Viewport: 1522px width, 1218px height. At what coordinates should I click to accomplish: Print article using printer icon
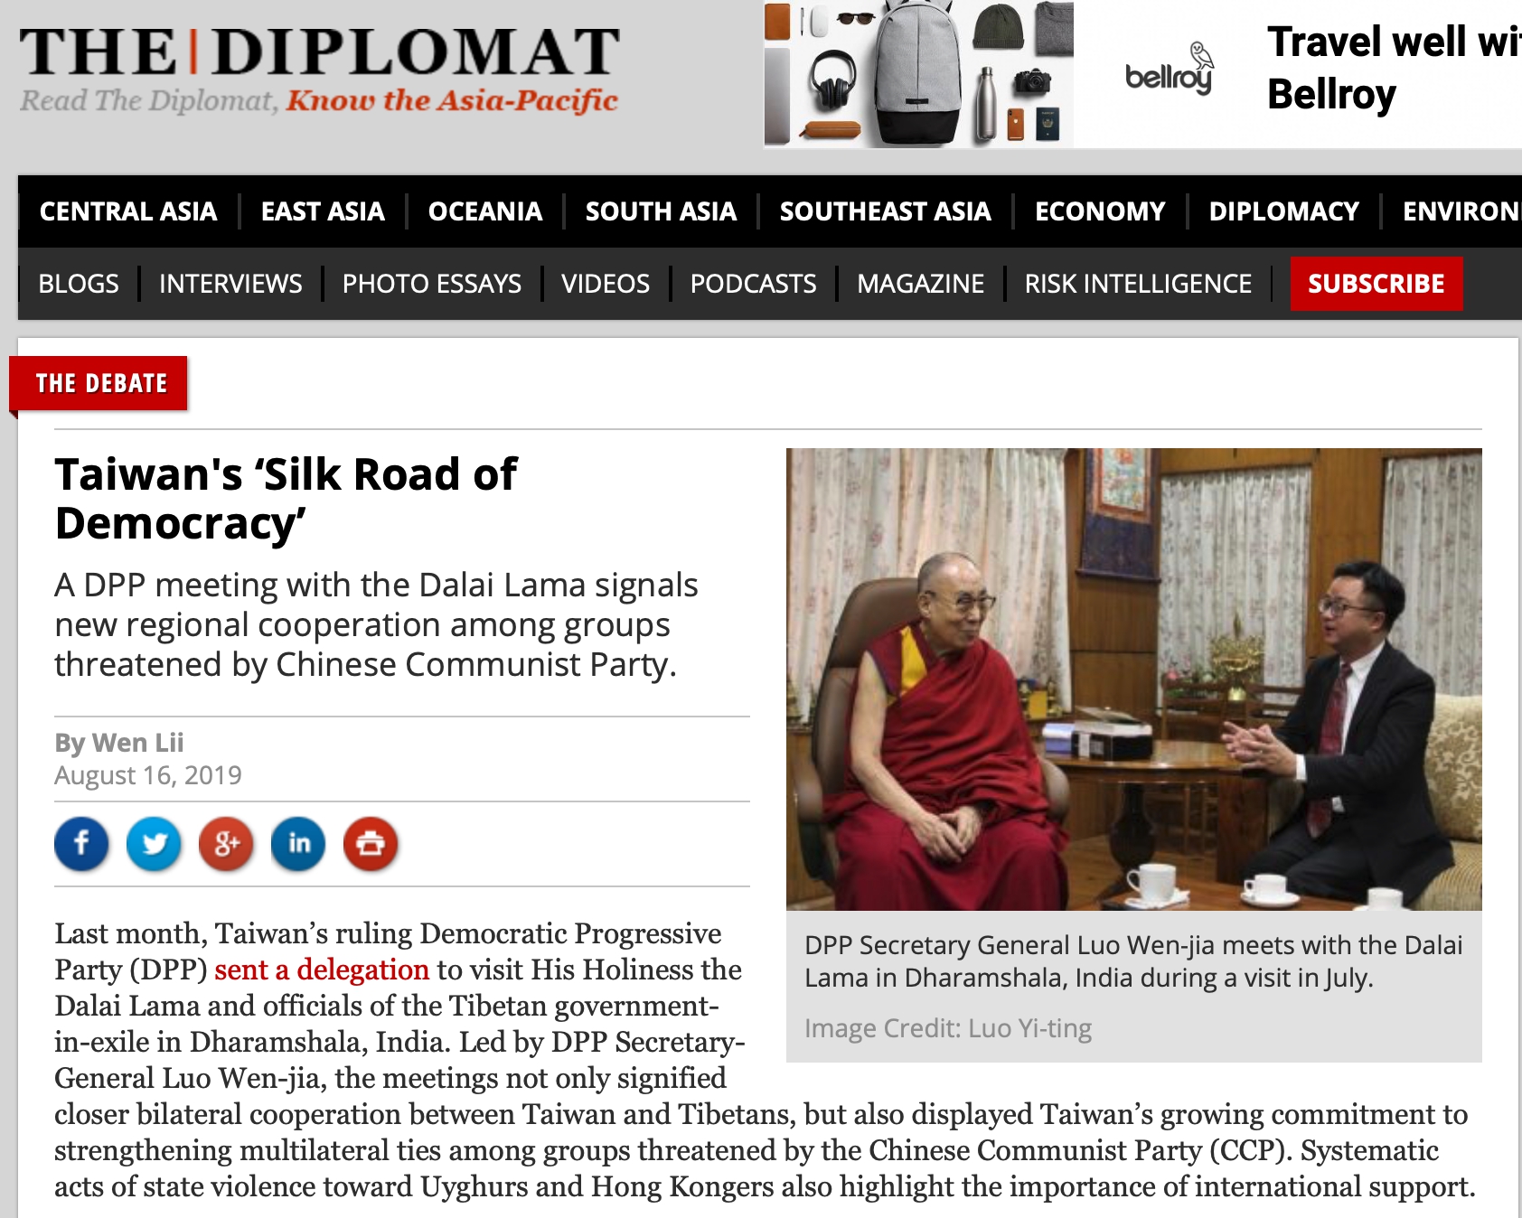[371, 844]
